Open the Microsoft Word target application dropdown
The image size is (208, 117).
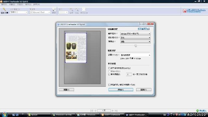40,12
